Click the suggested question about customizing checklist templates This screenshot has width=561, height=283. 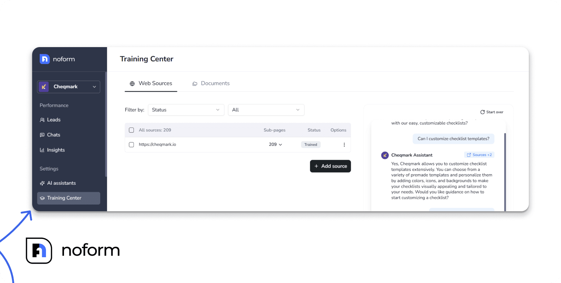453,138
